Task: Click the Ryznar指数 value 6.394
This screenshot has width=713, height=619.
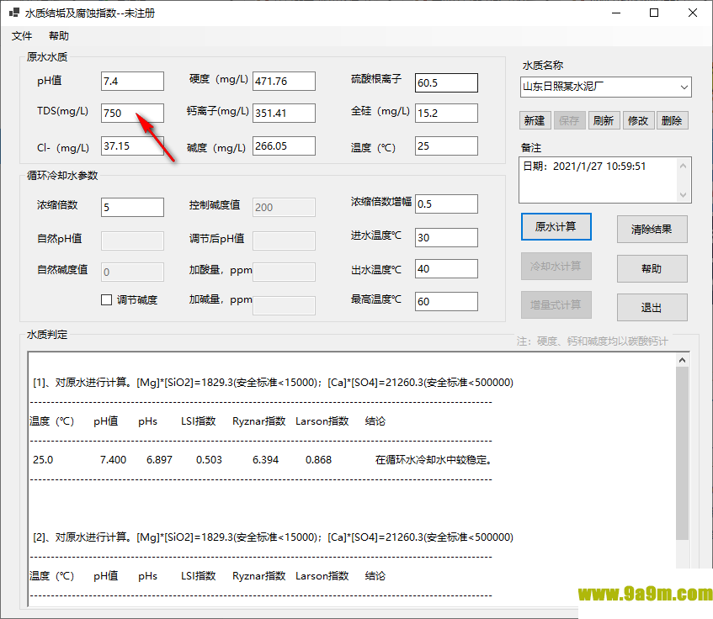Action: pos(265,460)
